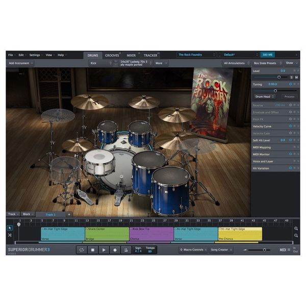The image size is (306, 306).
Task: Select the yellow Pre Chorus block
Action: pos(240,234)
